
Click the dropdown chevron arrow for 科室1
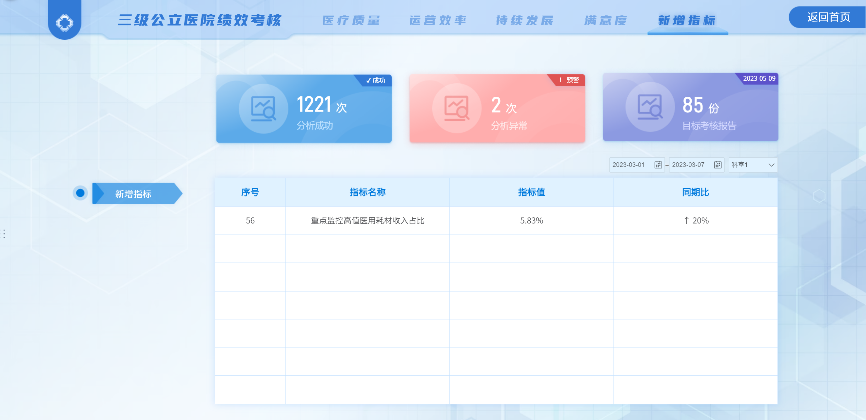pyautogui.click(x=771, y=165)
